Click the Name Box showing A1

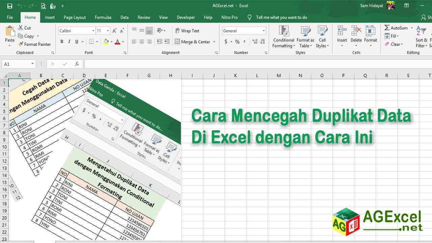[19, 64]
